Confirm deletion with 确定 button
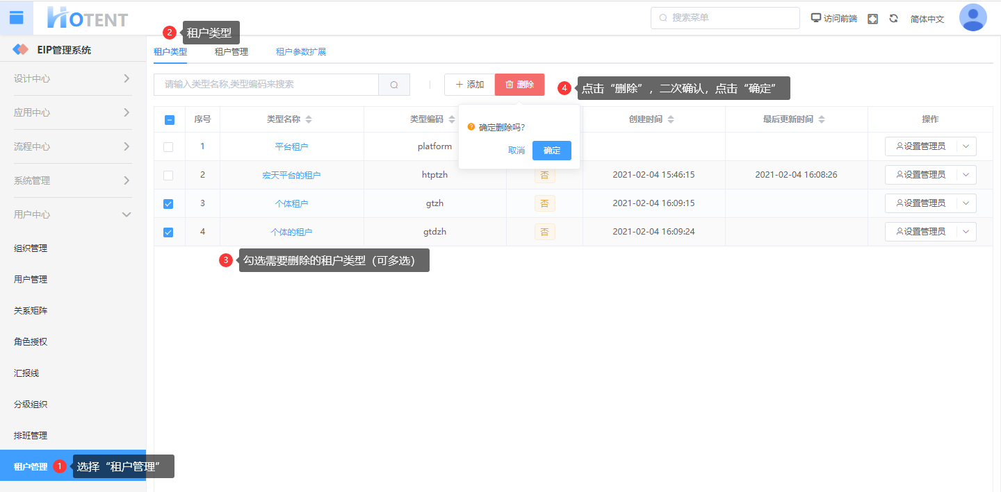Image resolution: width=1001 pixels, height=492 pixels. pyautogui.click(x=551, y=151)
